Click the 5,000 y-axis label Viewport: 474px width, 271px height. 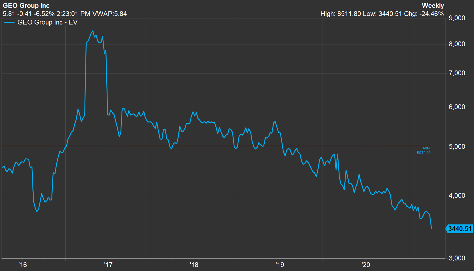pos(457,147)
